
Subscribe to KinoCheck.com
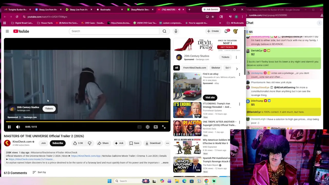(58, 143)
